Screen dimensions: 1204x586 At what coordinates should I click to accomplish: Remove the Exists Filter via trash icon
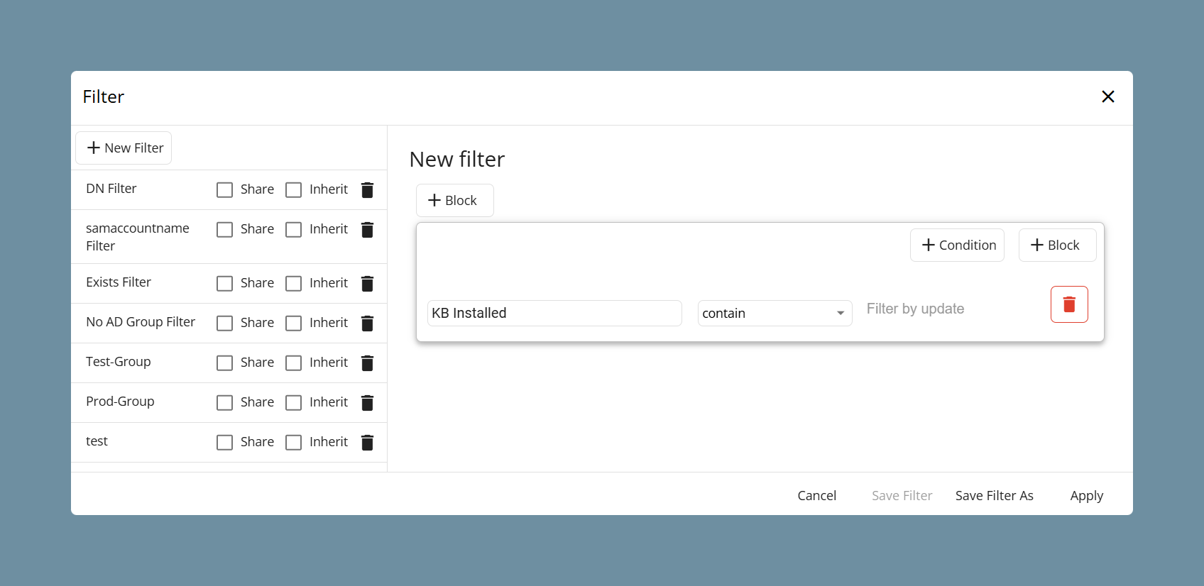pos(367,283)
